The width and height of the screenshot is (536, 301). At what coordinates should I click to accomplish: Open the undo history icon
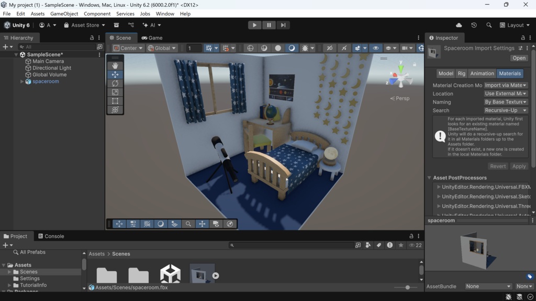point(474,25)
